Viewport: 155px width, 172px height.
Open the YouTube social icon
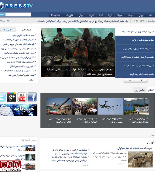(x=22, y=97)
